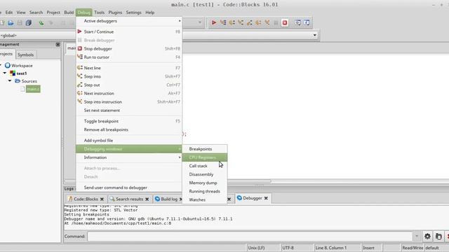Viewport: 449px width, 252px height.
Task: Open Memory dump debugging window
Action: [205, 183]
